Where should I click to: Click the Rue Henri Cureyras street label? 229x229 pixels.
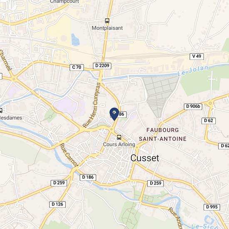[x=92, y=105]
